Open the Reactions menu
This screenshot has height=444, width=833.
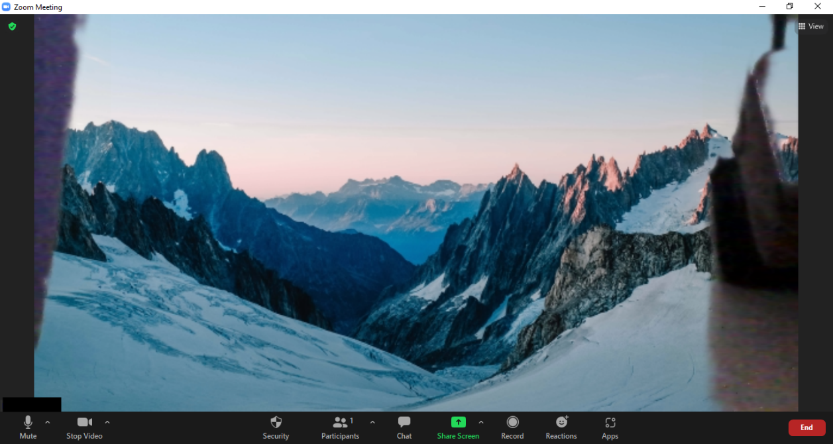pos(561,427)
